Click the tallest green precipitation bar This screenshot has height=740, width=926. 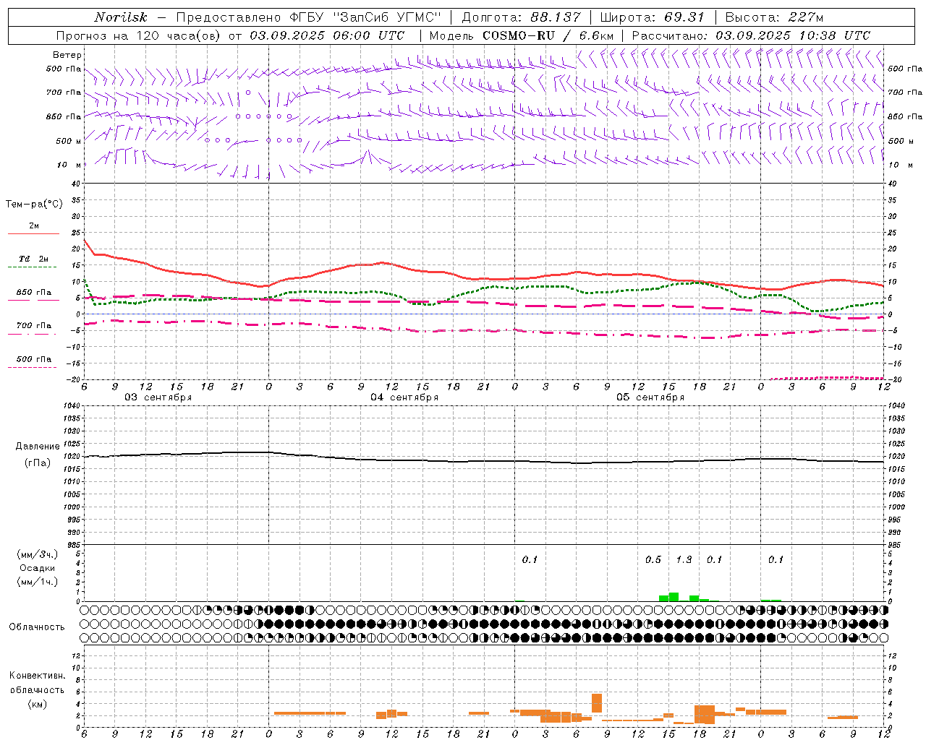point(674,597)
